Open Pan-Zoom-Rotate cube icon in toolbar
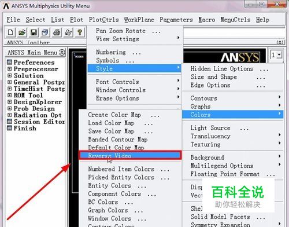289x227 pixels. 45,32
